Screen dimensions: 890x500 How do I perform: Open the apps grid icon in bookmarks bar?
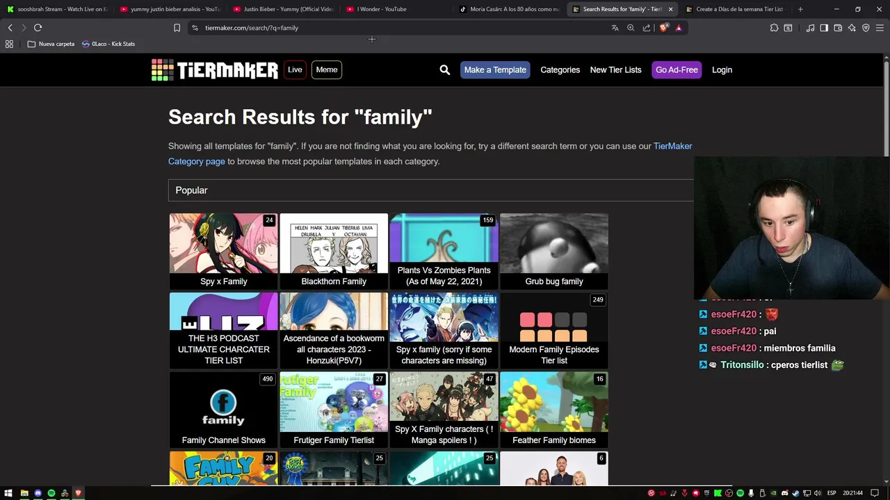9,44
